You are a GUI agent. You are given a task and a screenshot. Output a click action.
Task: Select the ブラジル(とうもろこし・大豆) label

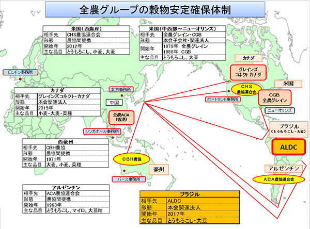pos(289,129)
